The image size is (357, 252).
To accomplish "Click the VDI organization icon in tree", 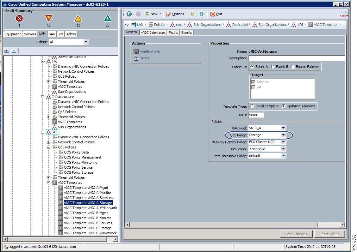I will point(49,132).
